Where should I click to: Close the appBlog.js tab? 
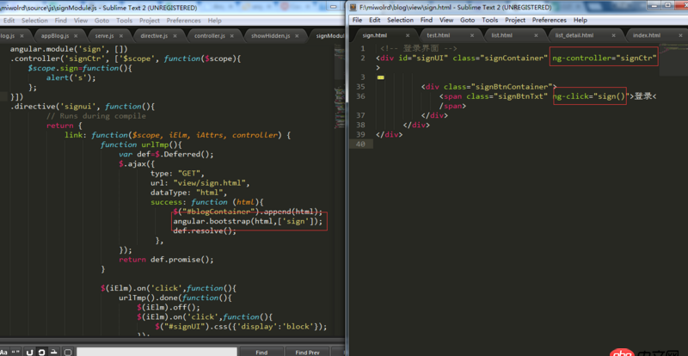[x=76, y=36]
